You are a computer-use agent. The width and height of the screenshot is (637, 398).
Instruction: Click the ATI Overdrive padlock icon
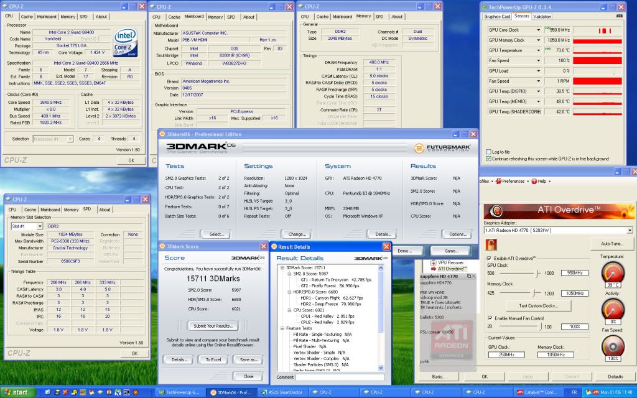point(491,244)
